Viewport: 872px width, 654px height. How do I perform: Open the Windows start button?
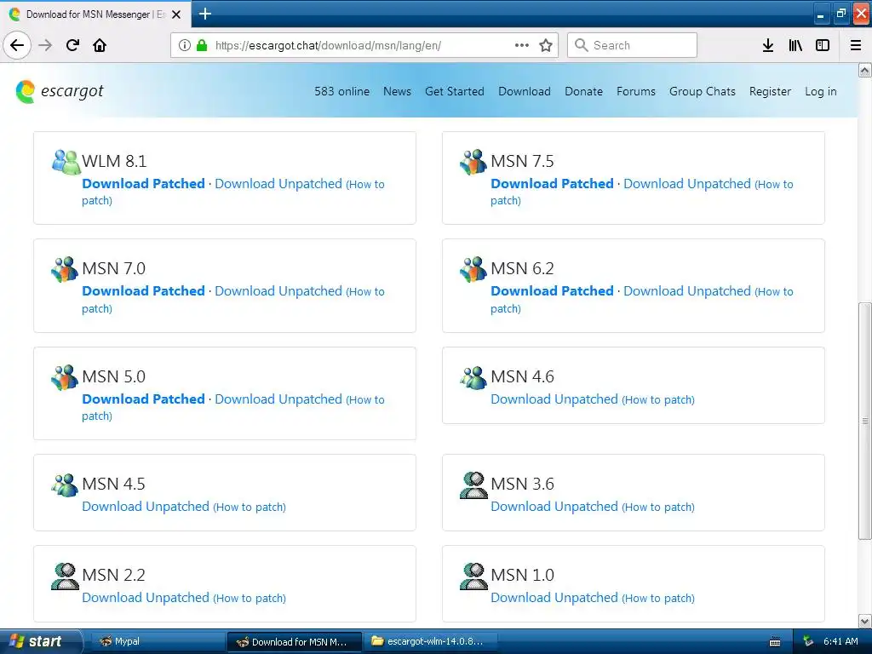pos(40,641)
